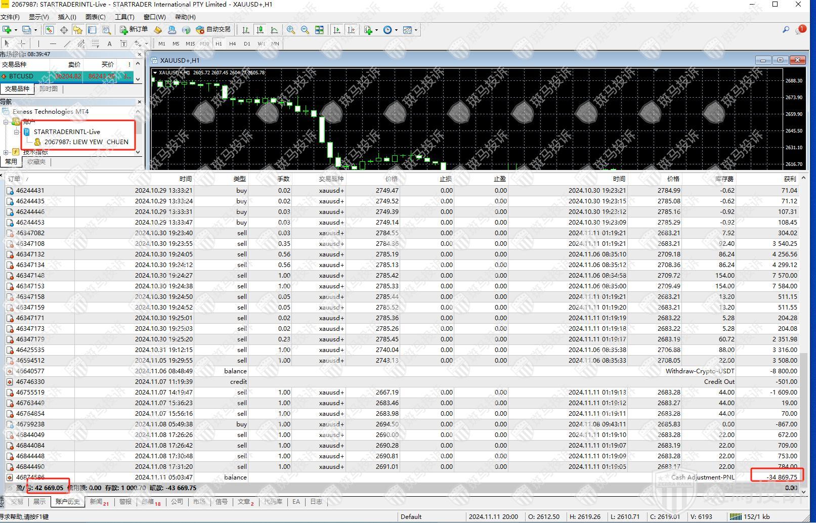816x523 pixels.
Task: Select account 2067987: LIEW YEW CHUEN
Action: pos(86,142)
